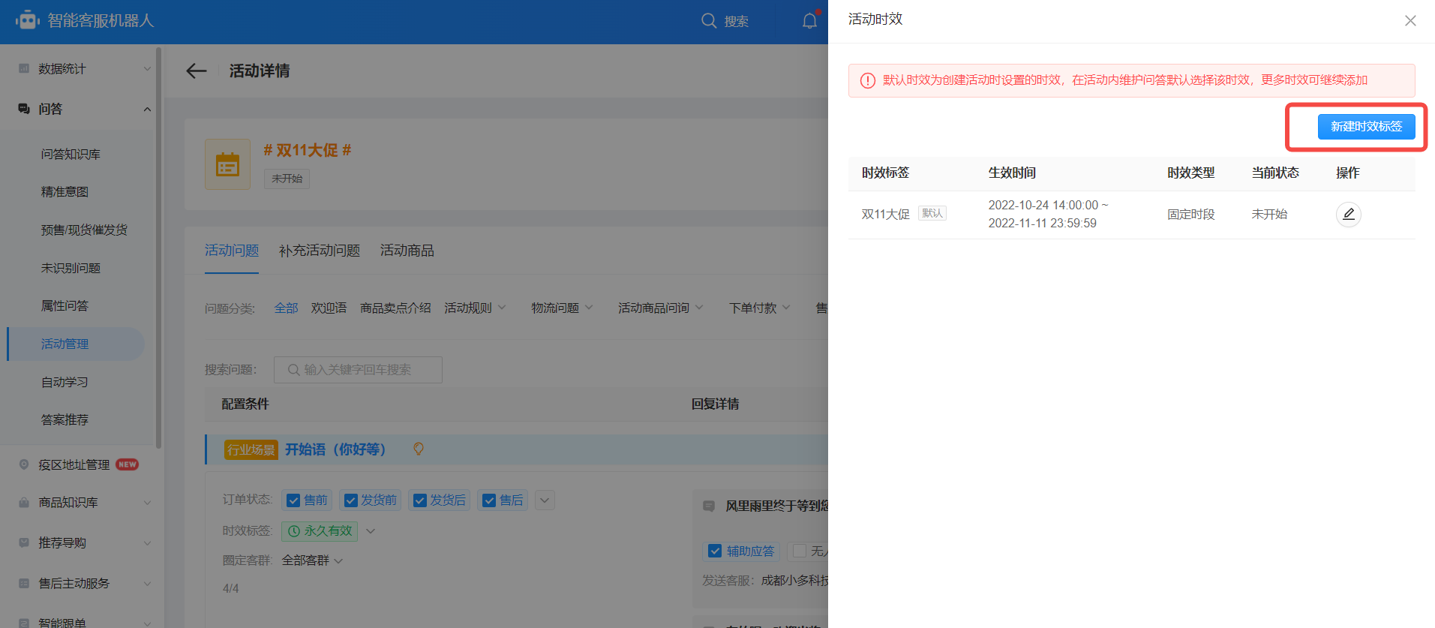Open 精准意图 in sidebar
Screen dimensions: 1435x628
pyautogui.click(x=65, y=192)
